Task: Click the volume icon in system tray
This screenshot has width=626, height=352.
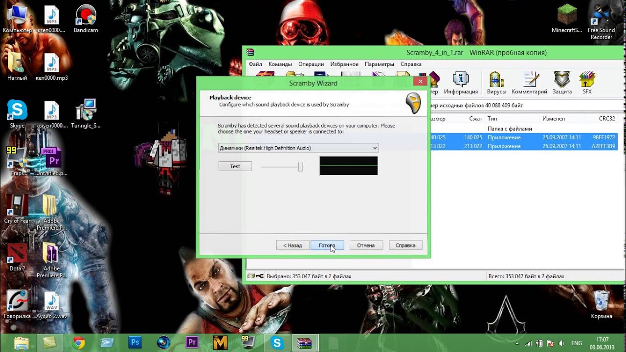Action: click(561, 343)
